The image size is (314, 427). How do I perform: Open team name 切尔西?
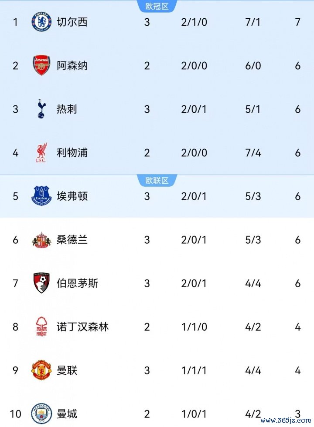(x=72, y=22)
